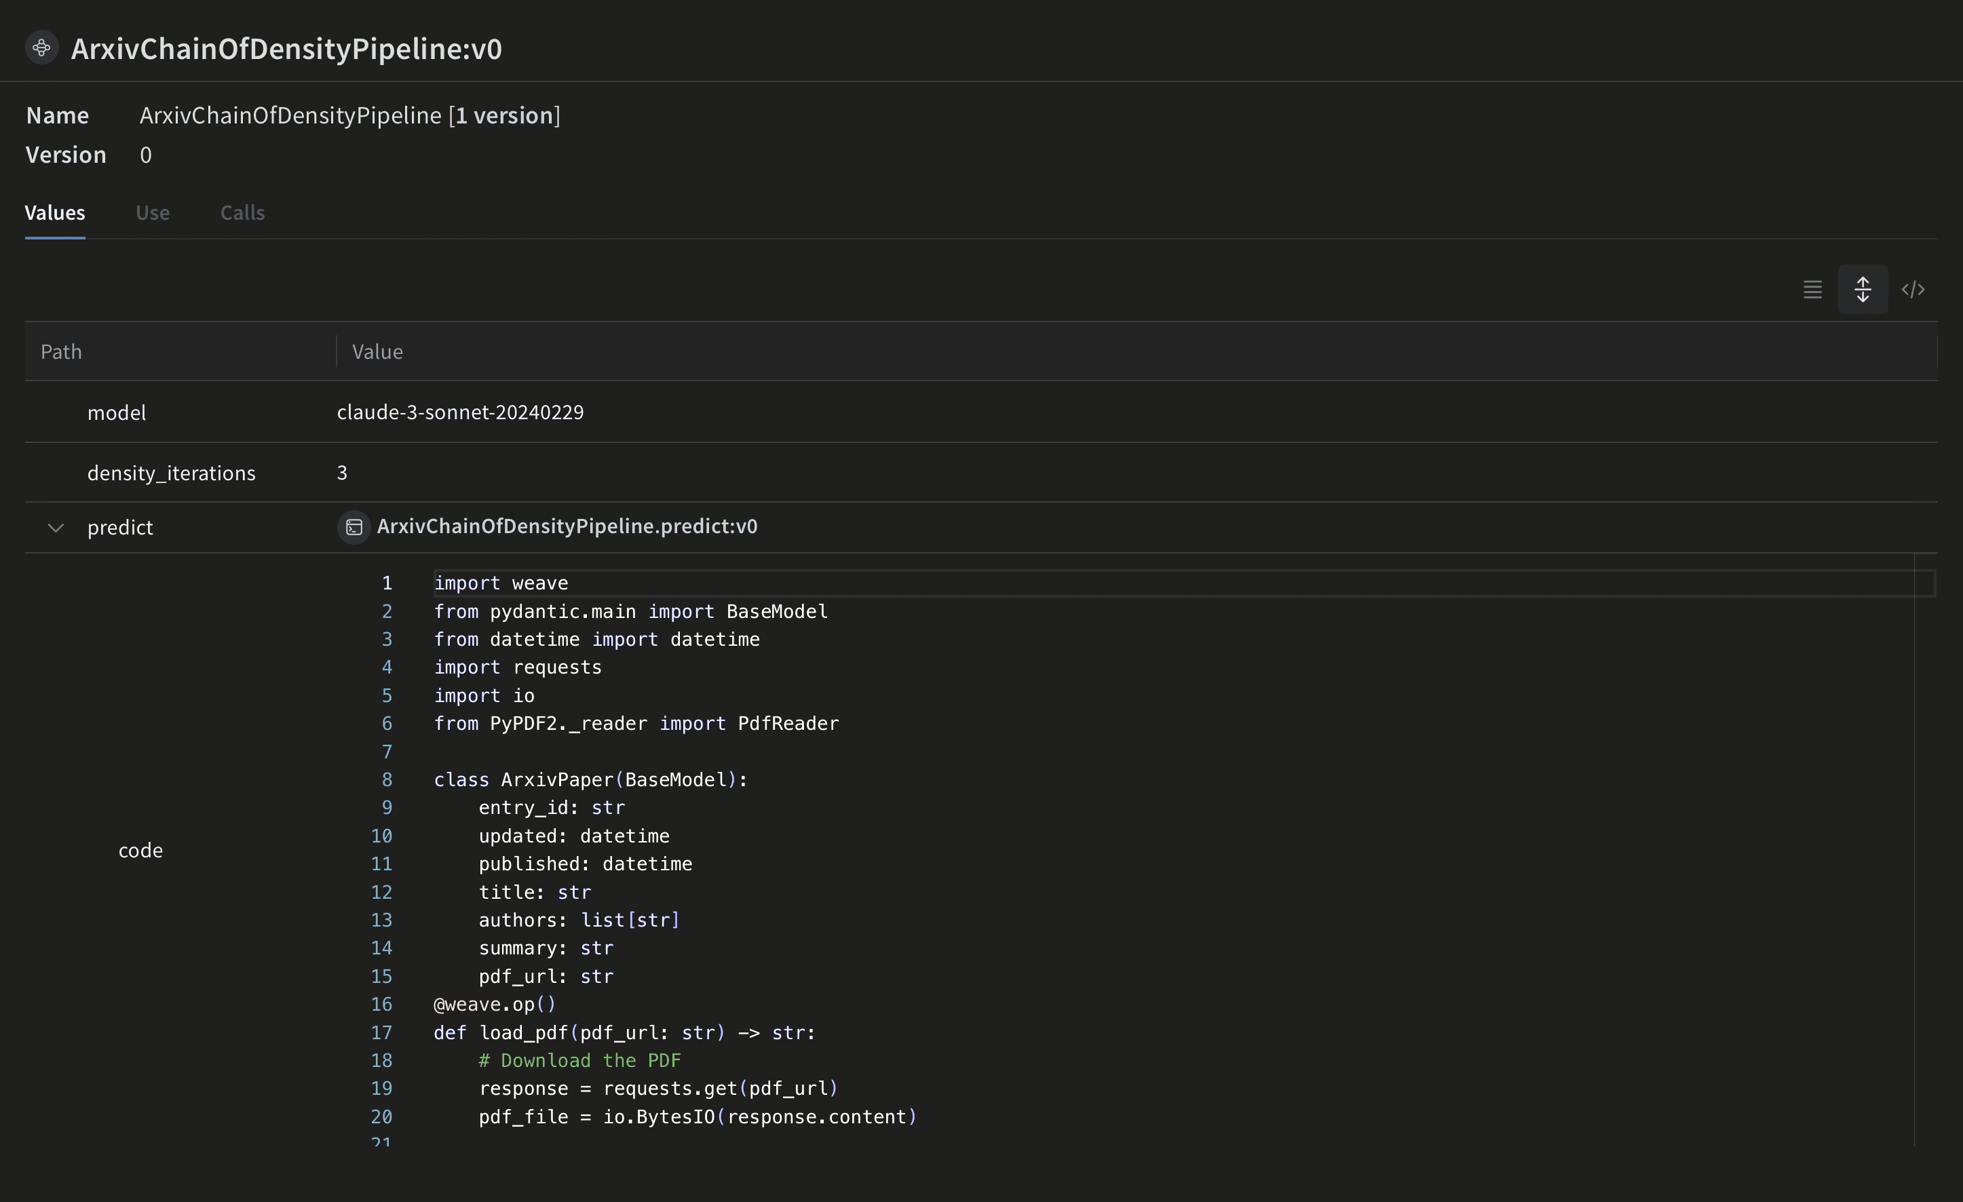This screenshot has height=1202, width=1963.
Task: Click the page title ArxivChainOfDensityPipeline:v0
Action: [x=287, y=49]
